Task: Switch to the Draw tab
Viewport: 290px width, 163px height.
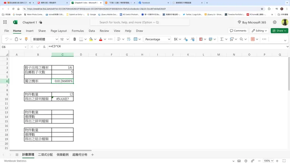Action: [x=140, y=31]
